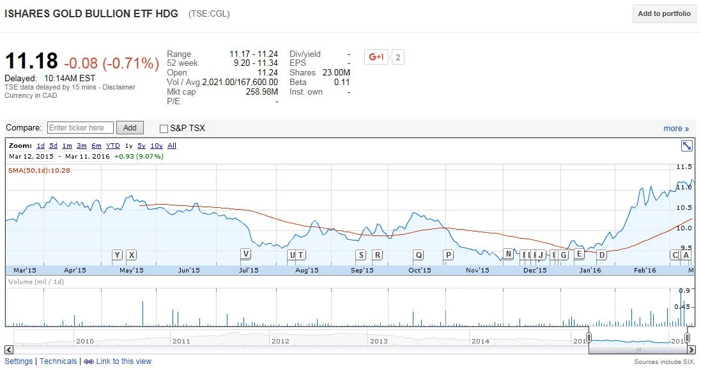The width and height of the screenshot is (701, 371).
Task: Open the more » comparison link
Action: [676, 129]
